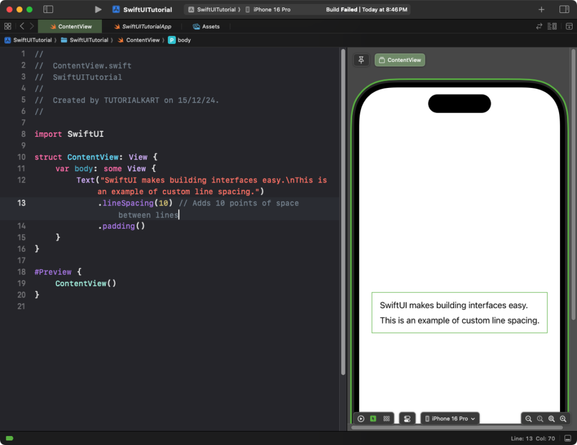Expand the iPhone 16 Pro preview device dropdown
Screen dimensions: 577x445
tap(450, 419)
